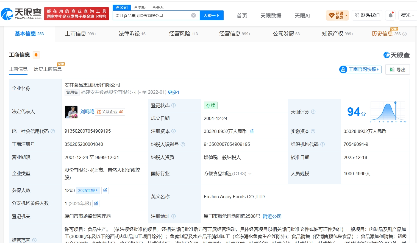Open help icon beside 注册资本
Screen dimensions: 417x243
pos(174,131)
